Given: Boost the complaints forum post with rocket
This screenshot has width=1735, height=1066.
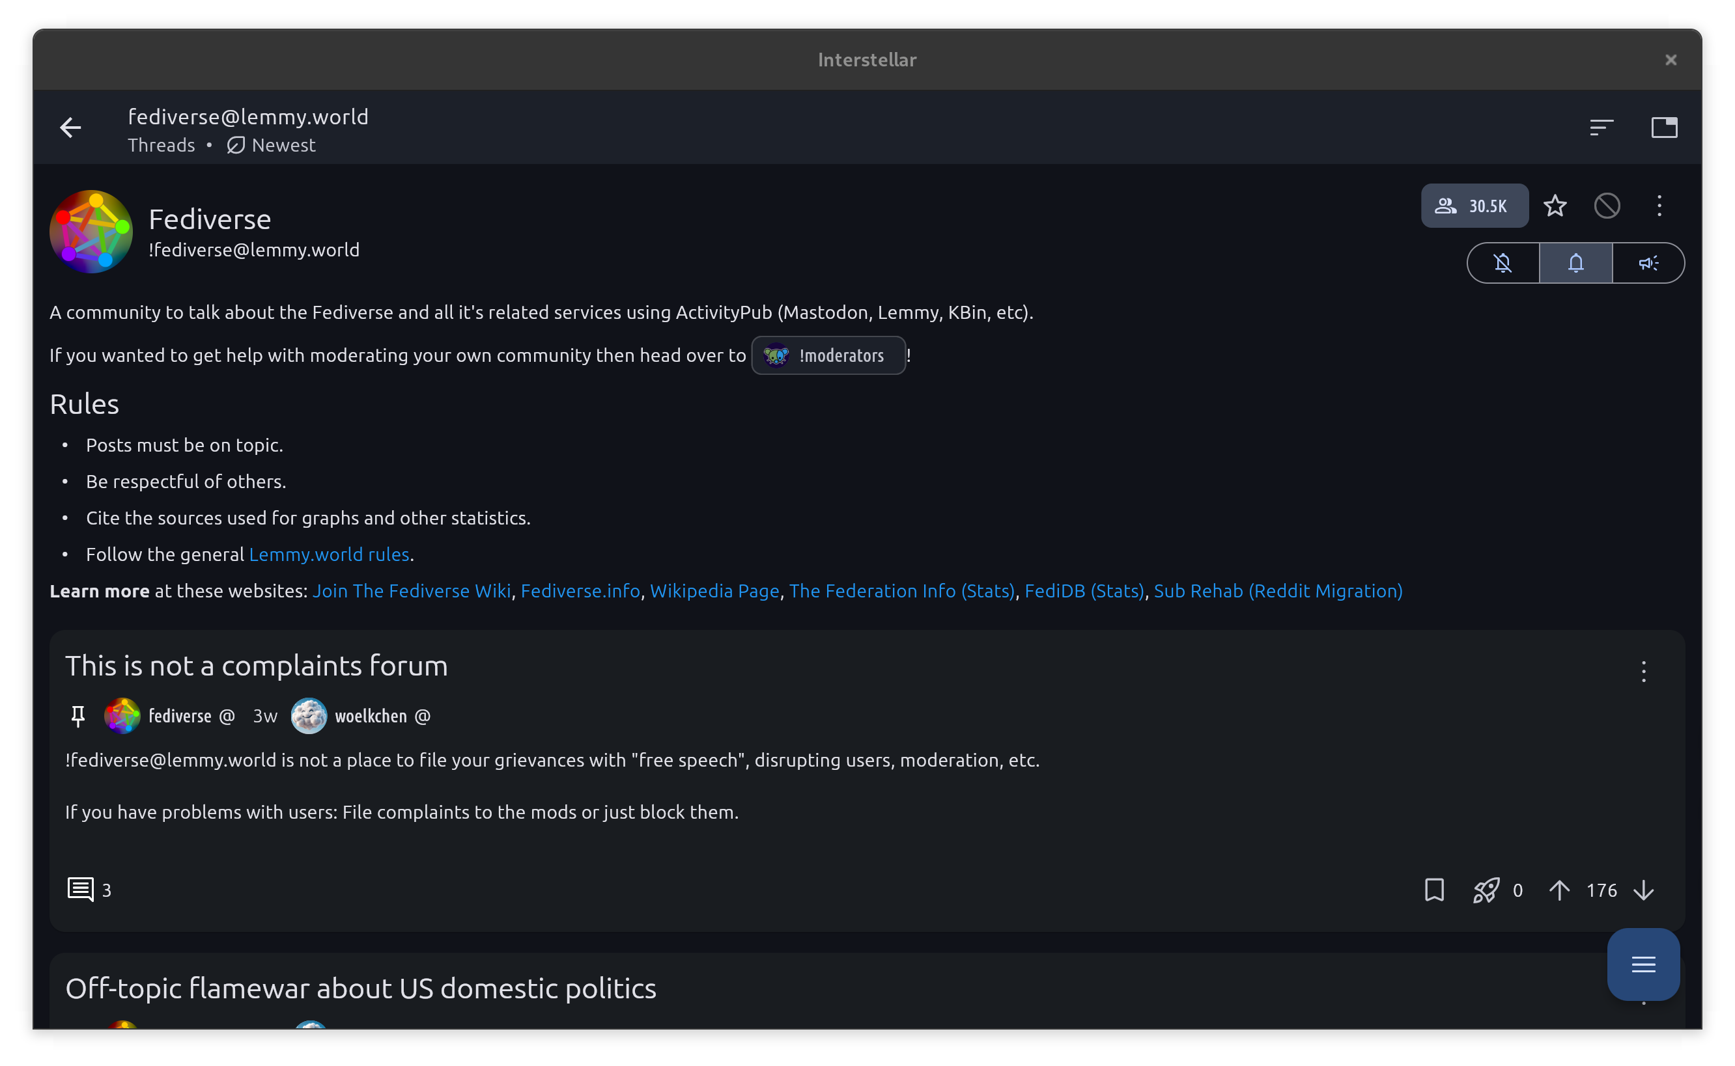Looking at the screenshot, I should pos(1486,890).
